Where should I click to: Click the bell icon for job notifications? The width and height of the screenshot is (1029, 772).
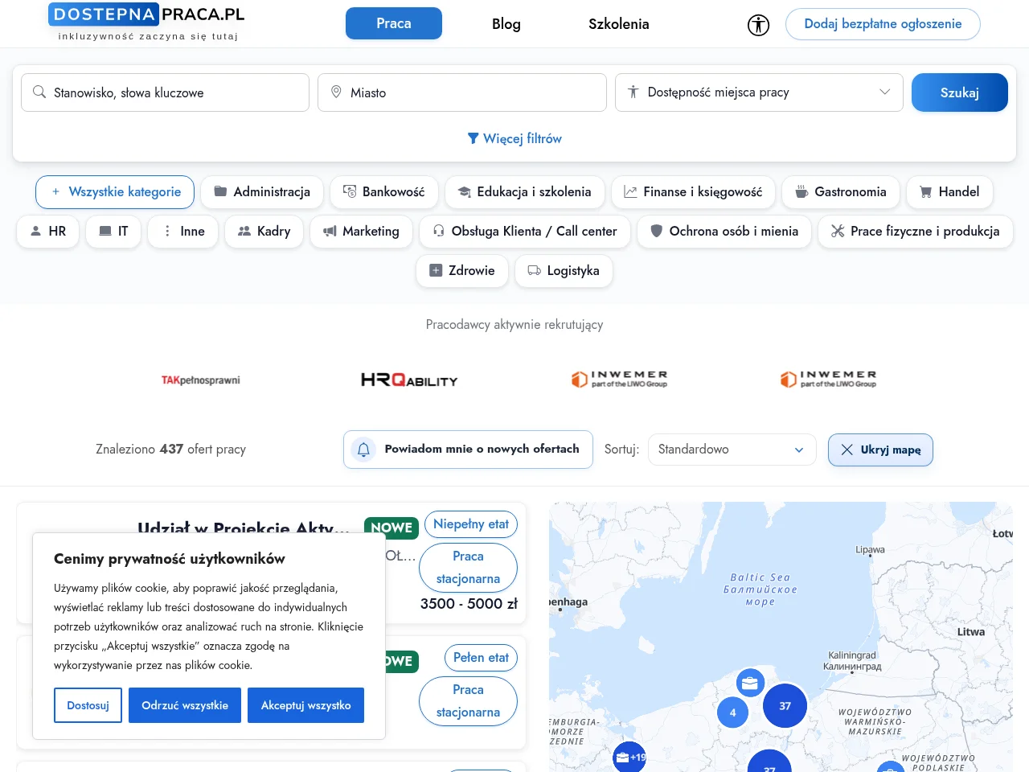[363, 450]
